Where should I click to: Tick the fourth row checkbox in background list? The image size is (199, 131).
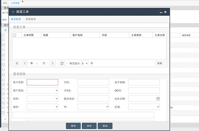[3, 55]
